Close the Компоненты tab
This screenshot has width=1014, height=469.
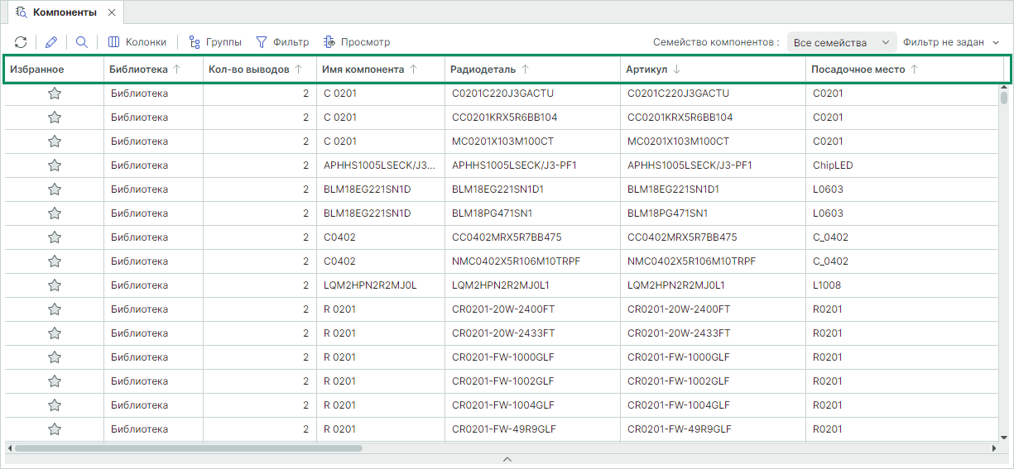pyautogui.click(x=112, y=13)
